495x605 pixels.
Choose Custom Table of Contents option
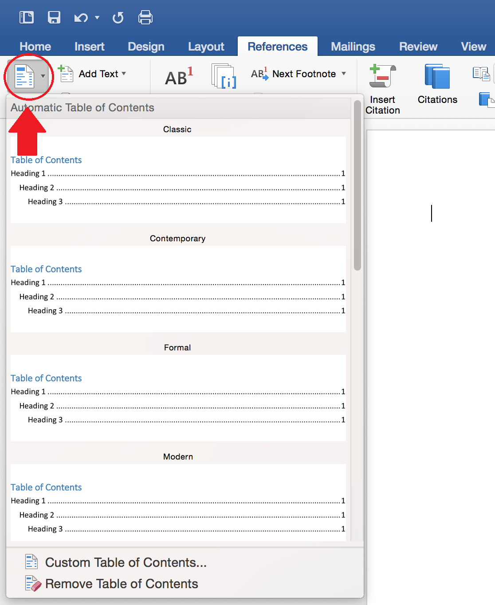pyautogui.click(x=126, y=562)
